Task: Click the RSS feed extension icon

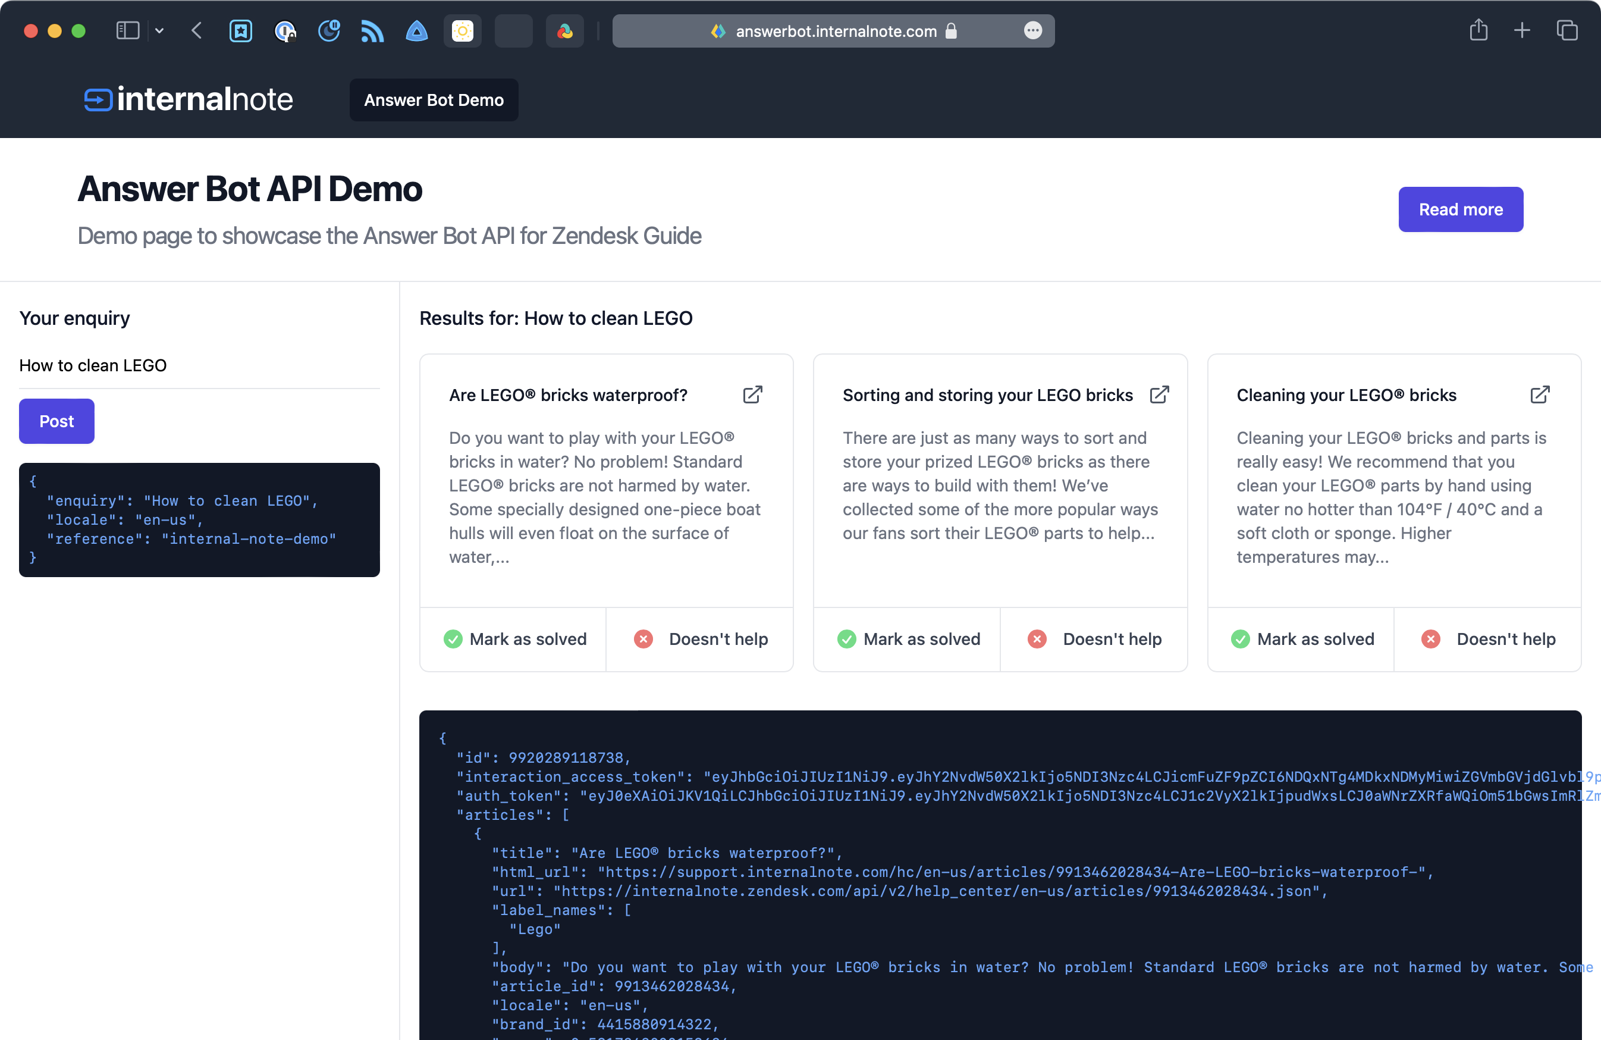Action: coord(372,31)
